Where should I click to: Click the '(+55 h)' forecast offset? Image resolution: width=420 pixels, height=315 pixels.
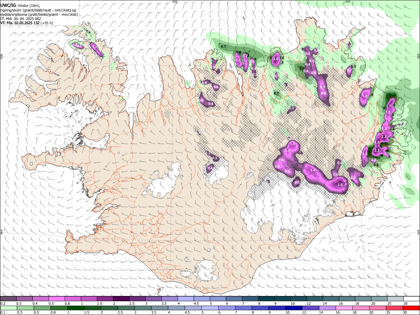[47, 23]
